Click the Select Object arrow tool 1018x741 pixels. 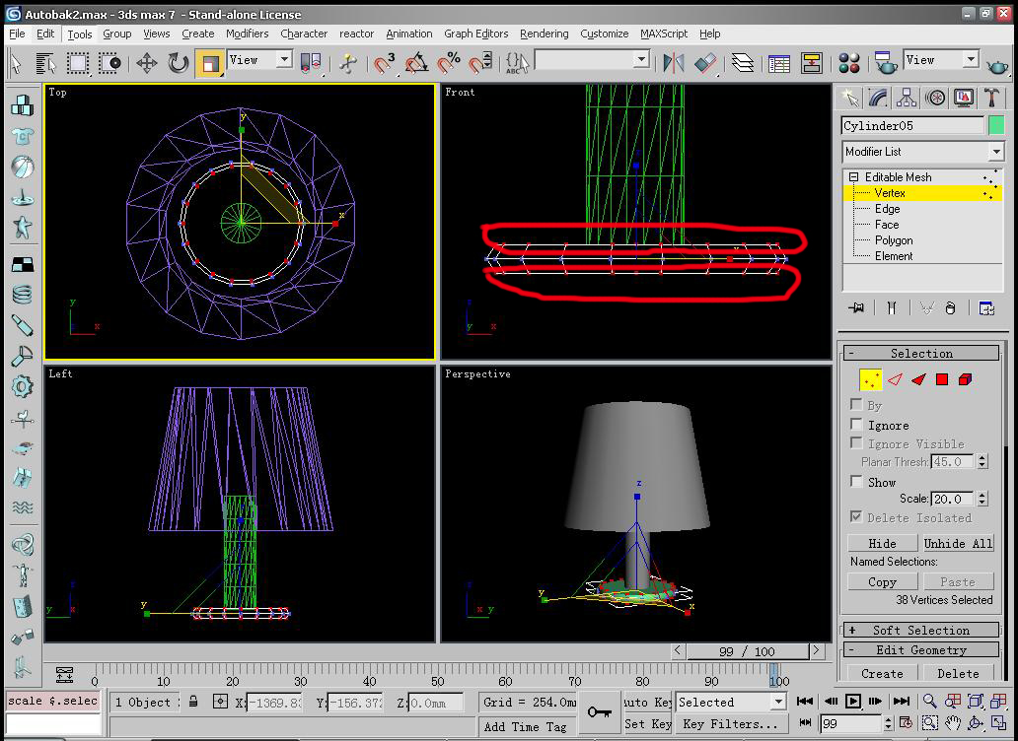[x=16, y=63]
